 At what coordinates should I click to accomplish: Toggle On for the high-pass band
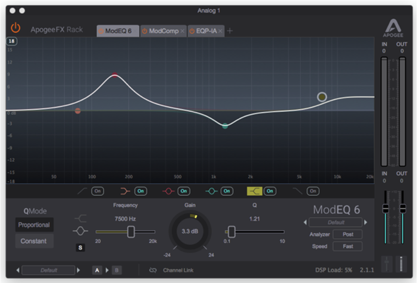click(98, 191)
